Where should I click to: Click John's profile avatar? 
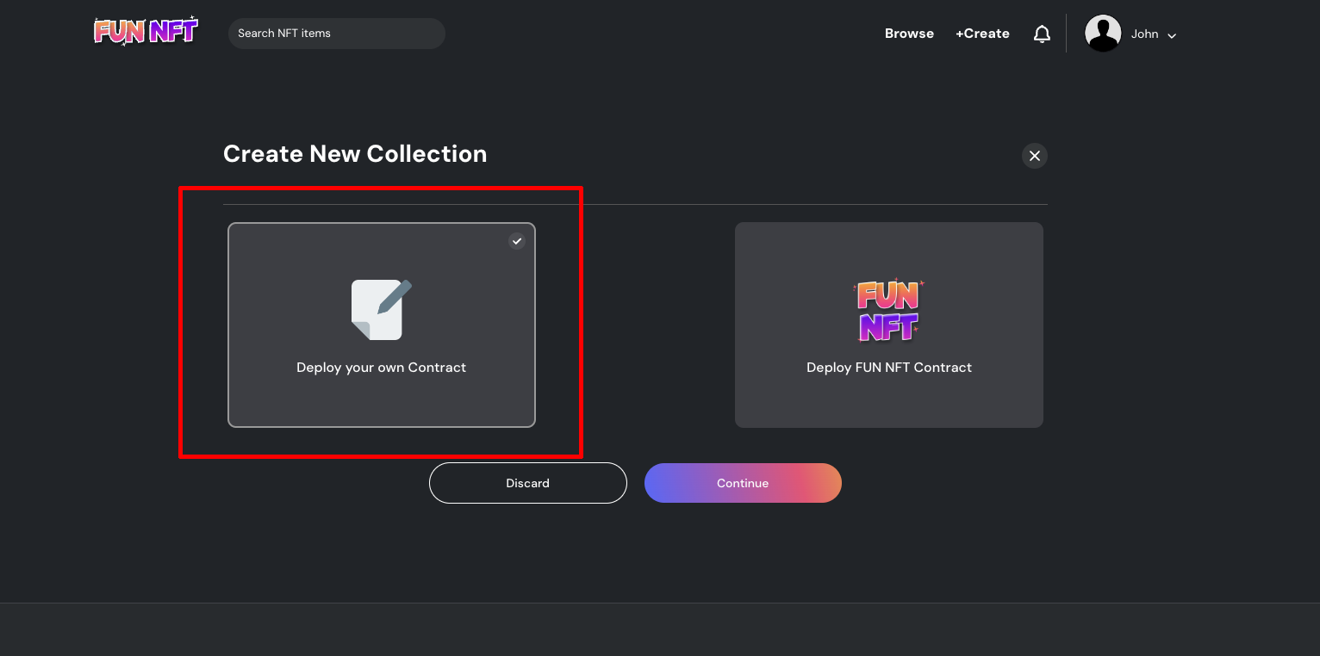coord(1103,34)
